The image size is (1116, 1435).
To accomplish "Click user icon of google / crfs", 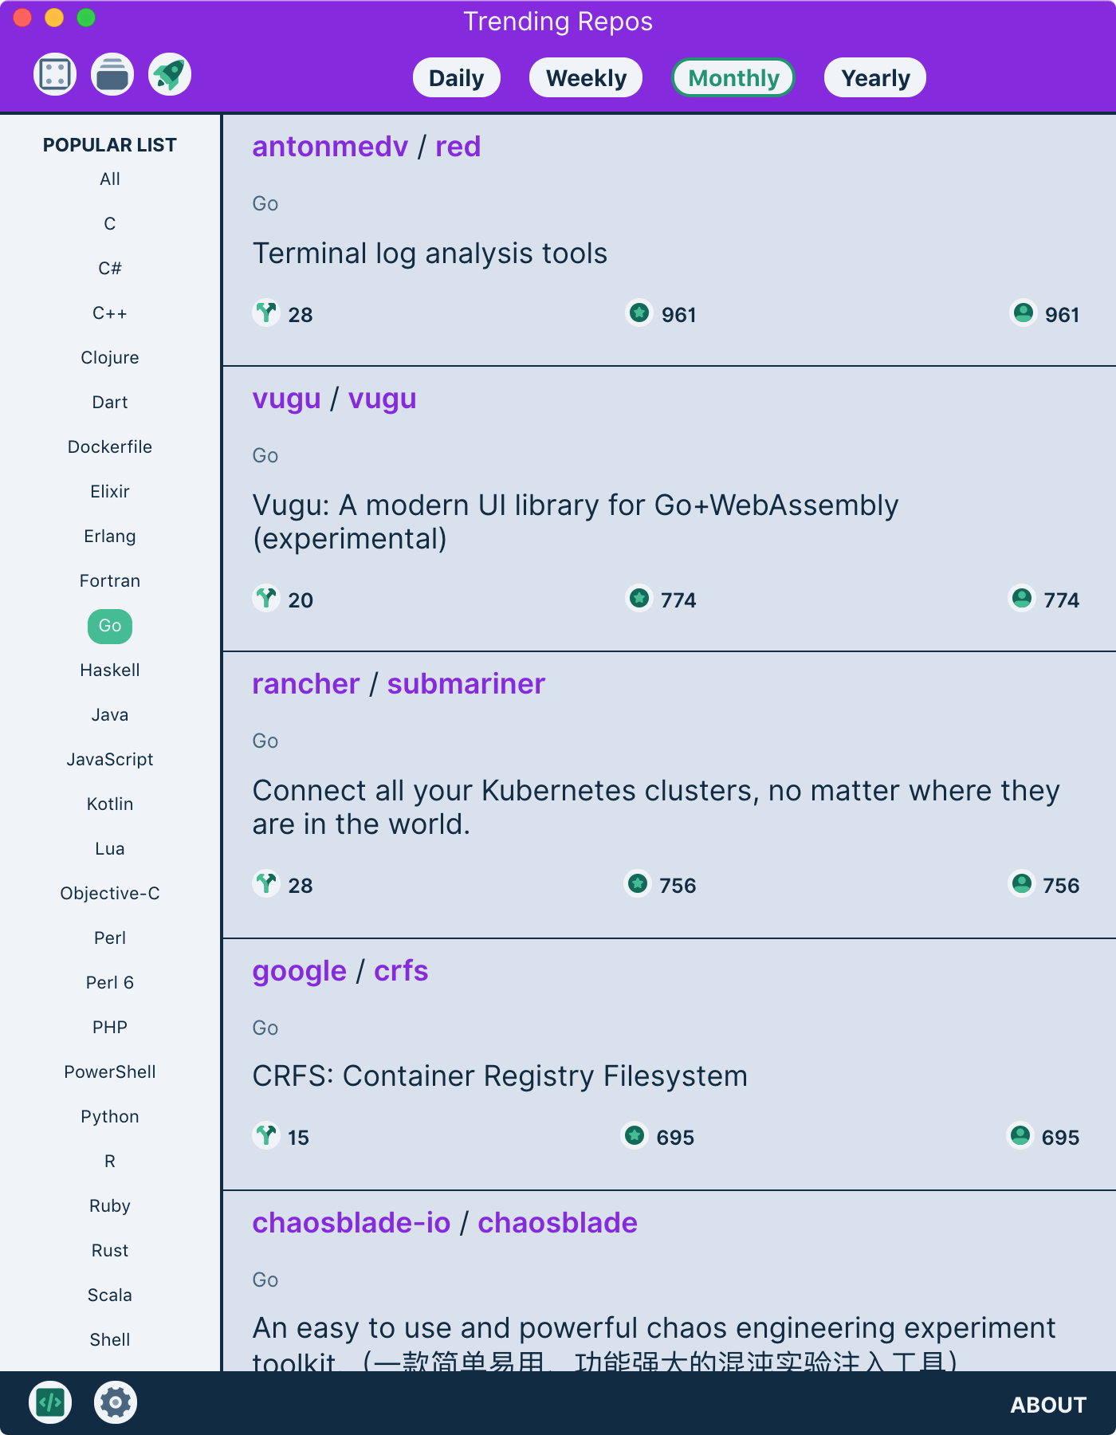I will [x=1020, y=1135].
